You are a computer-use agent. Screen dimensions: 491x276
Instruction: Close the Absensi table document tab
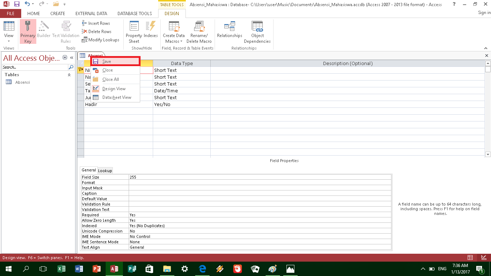tap(487, 56)
